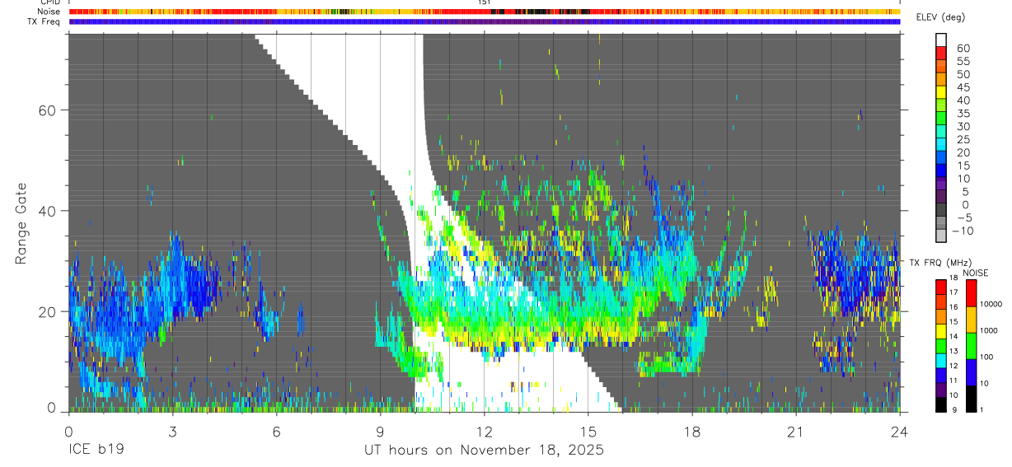Click the light gray bottom box of the ELEV color bar
This screenshot has height=467, width=1012.
pos(940,236)
